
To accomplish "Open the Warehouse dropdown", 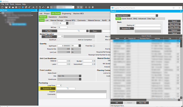I will click(80, 79).
